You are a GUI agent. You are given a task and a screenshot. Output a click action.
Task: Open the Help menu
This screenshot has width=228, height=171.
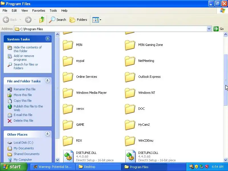pos(64,11)
